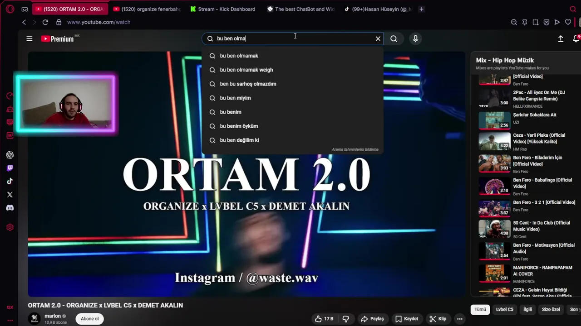The height and width of the screenshot is (326, 581).
Task: Open a new browser tab
Action: click(x=421, y=9)
